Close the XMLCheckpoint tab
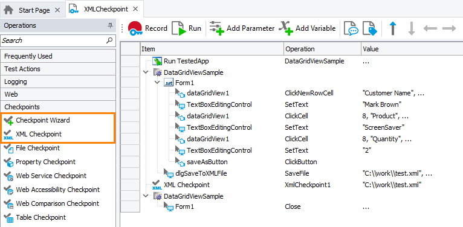This screenshot has height=227, width=463. (135, 9)
